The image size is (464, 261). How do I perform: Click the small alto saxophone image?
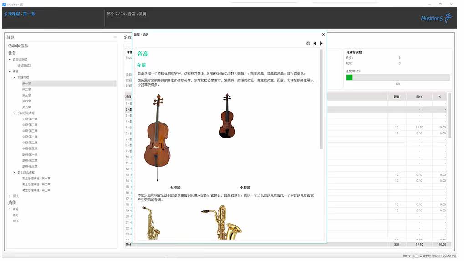[x=152, y=223]
